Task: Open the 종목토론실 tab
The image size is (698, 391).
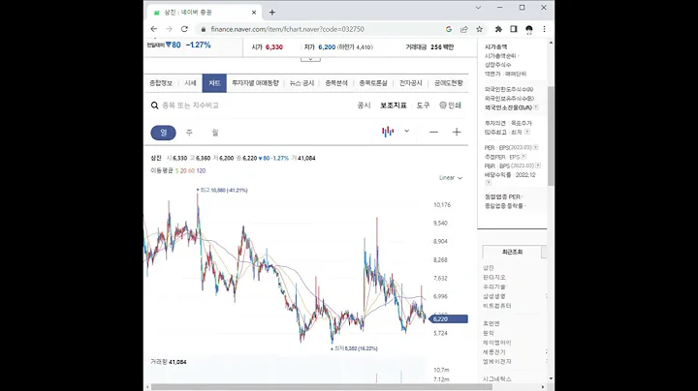Action: [373, 83]
